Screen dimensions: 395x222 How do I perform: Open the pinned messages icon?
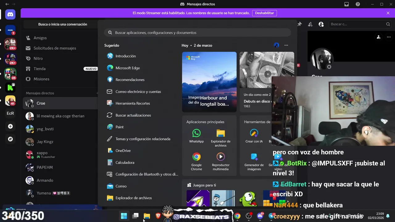tap(300, 24)
